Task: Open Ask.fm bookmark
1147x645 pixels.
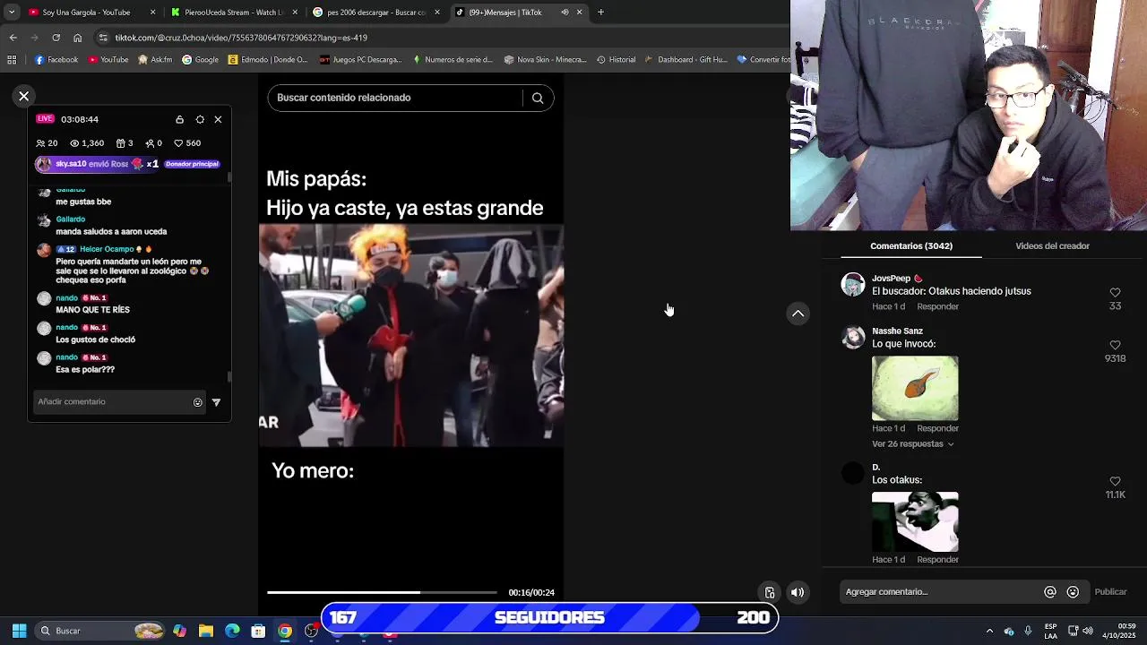Action: 155,60
